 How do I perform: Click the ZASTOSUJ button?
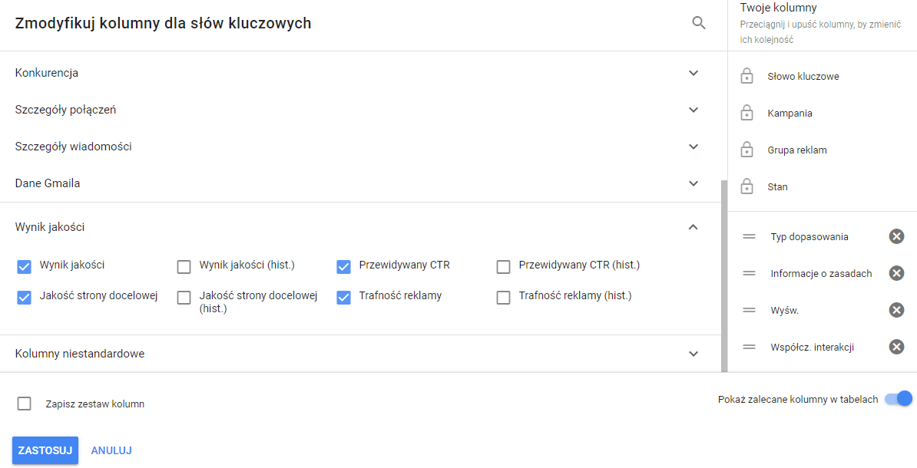(x=45, y=450)
